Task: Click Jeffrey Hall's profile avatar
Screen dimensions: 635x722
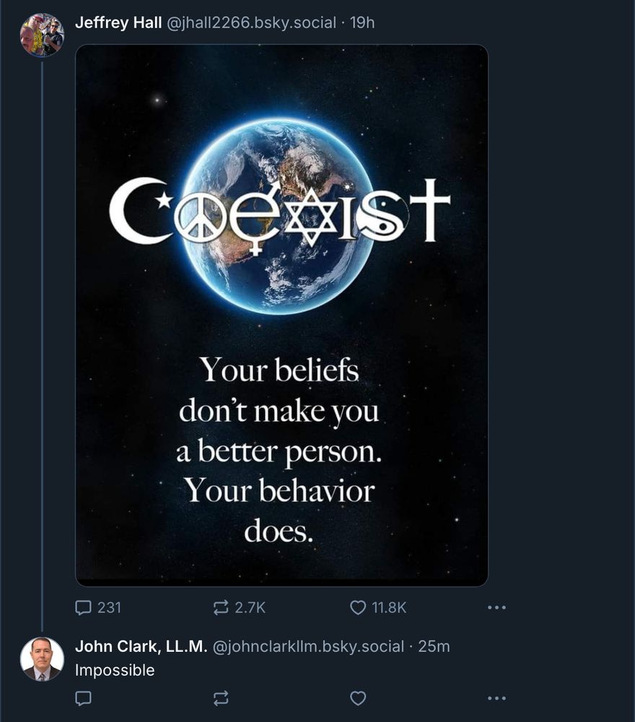Action: [42, 35]
